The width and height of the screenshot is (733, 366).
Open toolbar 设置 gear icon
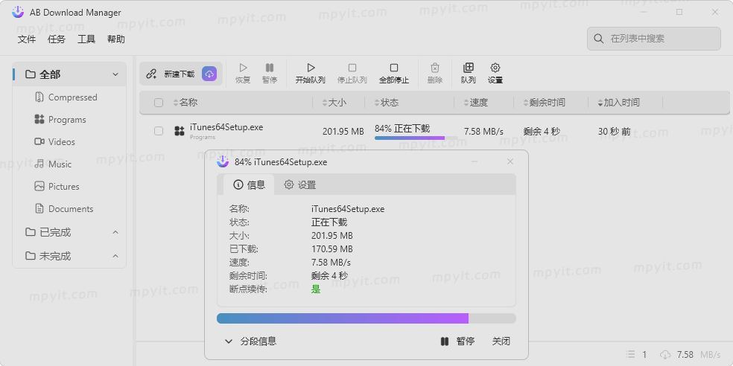495,68
